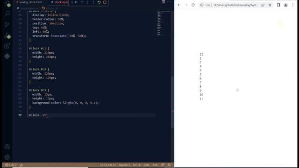Open the Explorer view in activity bar

pyautogui.click(x=7, y=3)
